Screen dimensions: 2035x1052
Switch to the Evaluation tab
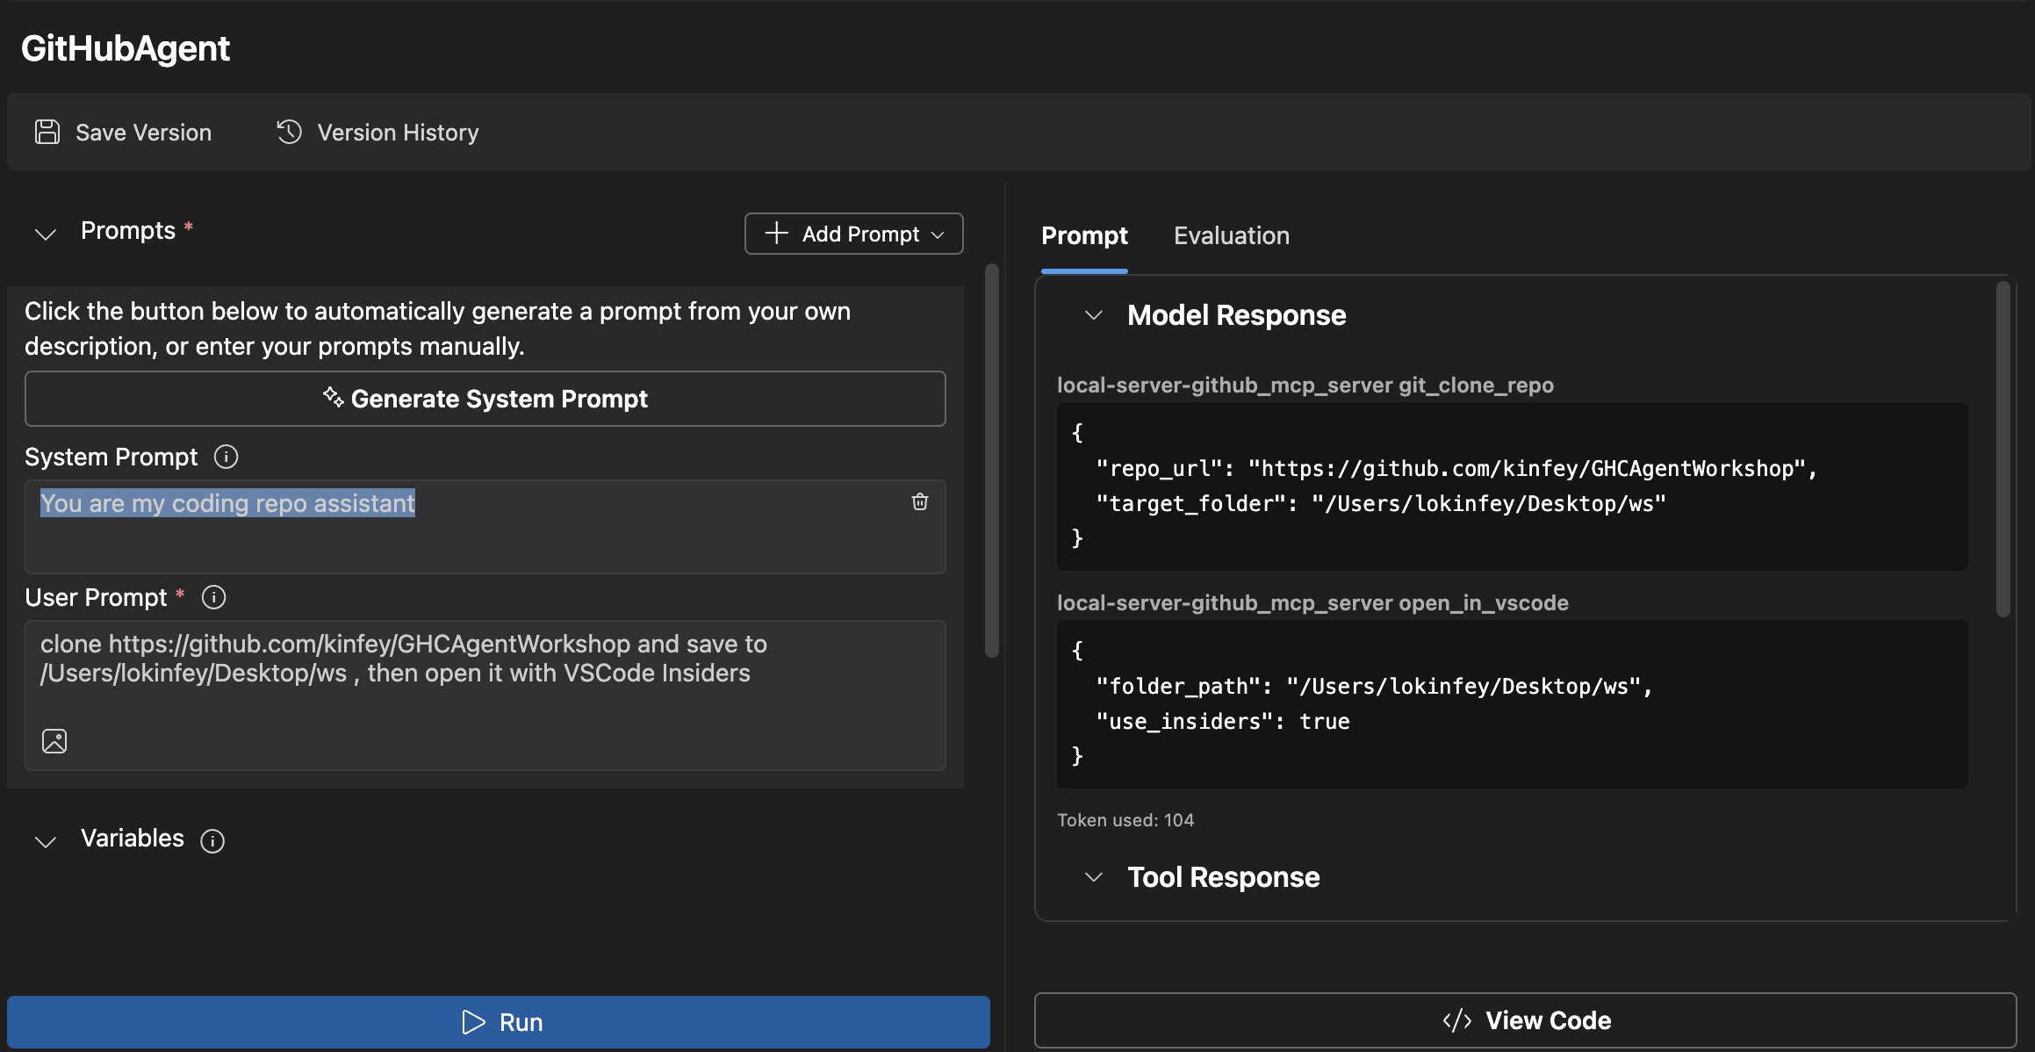[x=1232, y=235]
